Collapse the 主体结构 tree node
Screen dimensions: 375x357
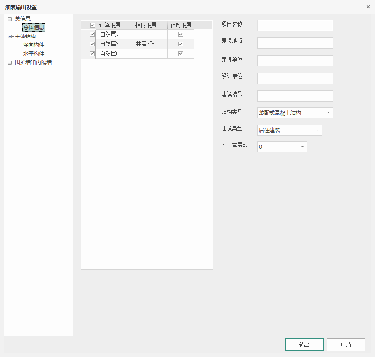10,37
